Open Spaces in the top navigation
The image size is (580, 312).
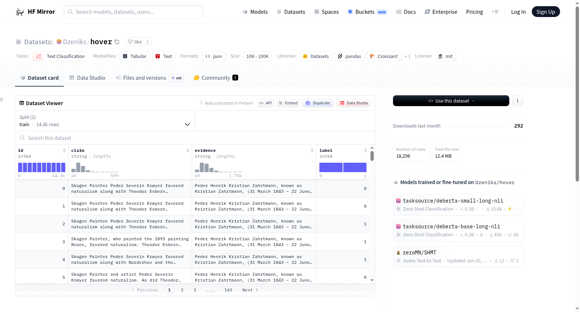327,12
